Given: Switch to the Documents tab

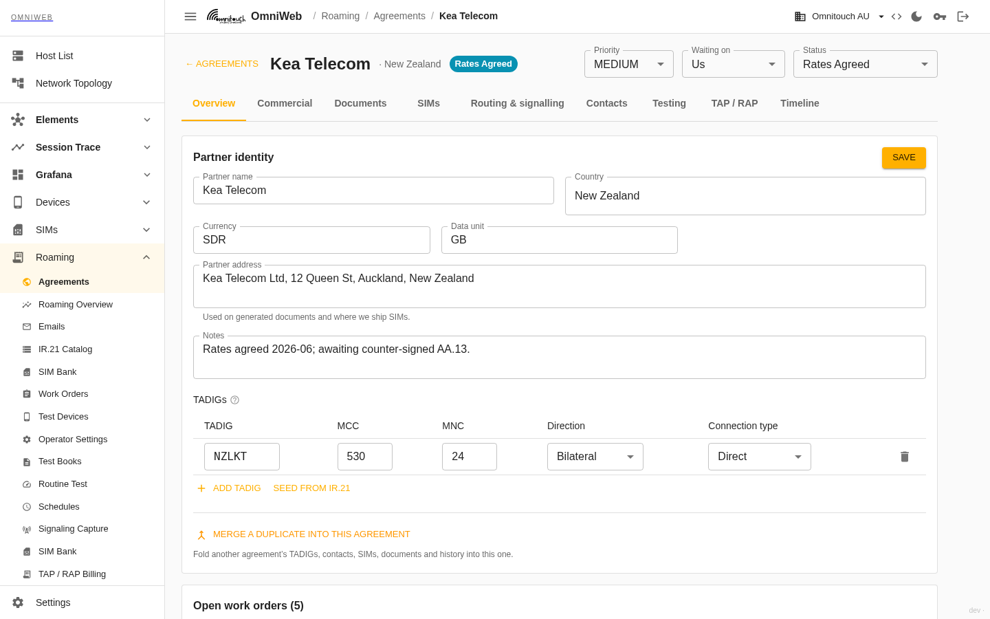Looking at the screenshot, I should point(360,103).
